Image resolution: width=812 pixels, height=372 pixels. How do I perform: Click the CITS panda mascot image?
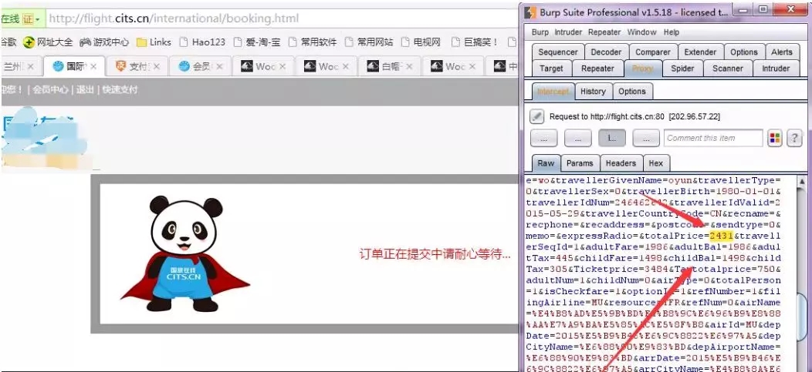pos(185,254)
